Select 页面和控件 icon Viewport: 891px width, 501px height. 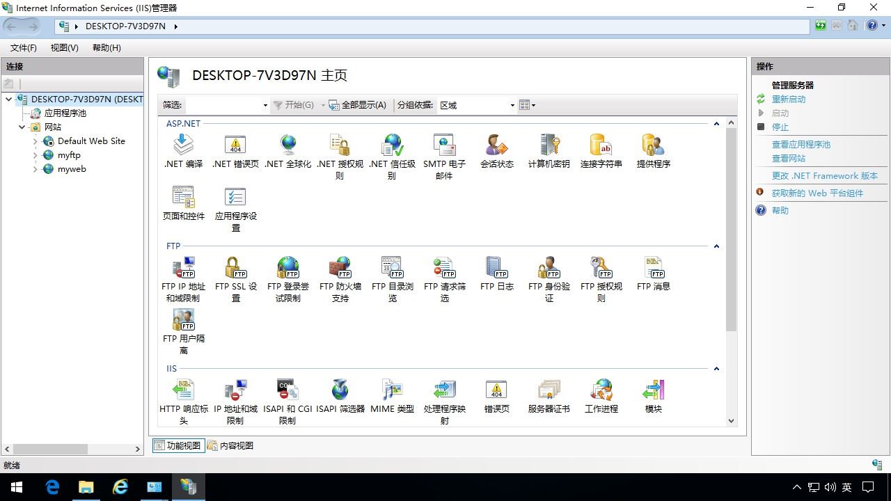(183, 203)
